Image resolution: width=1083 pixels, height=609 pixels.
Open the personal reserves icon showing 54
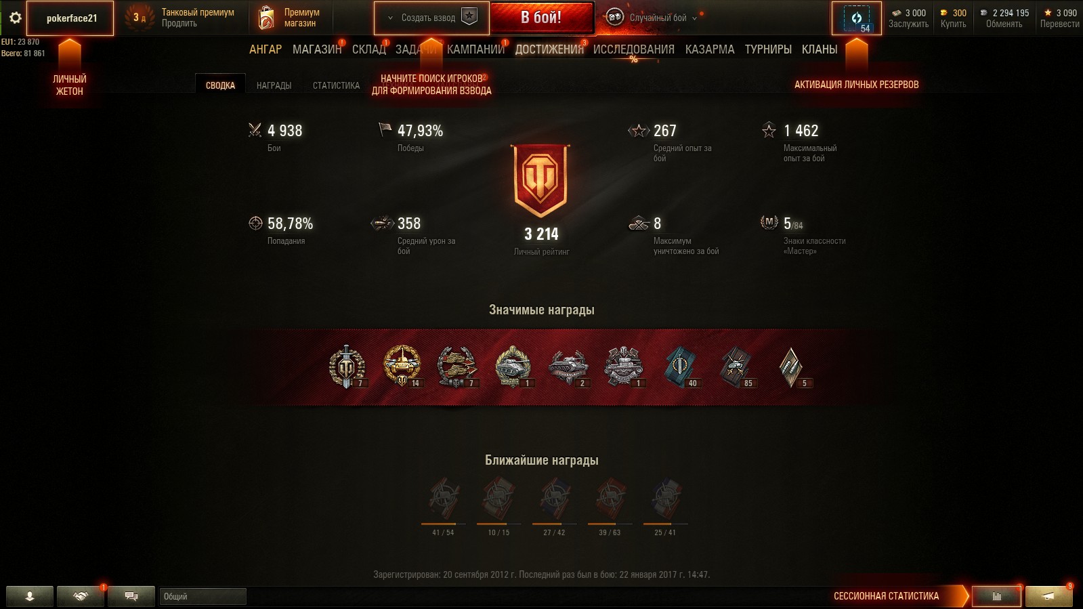click(x=857, y=18)
